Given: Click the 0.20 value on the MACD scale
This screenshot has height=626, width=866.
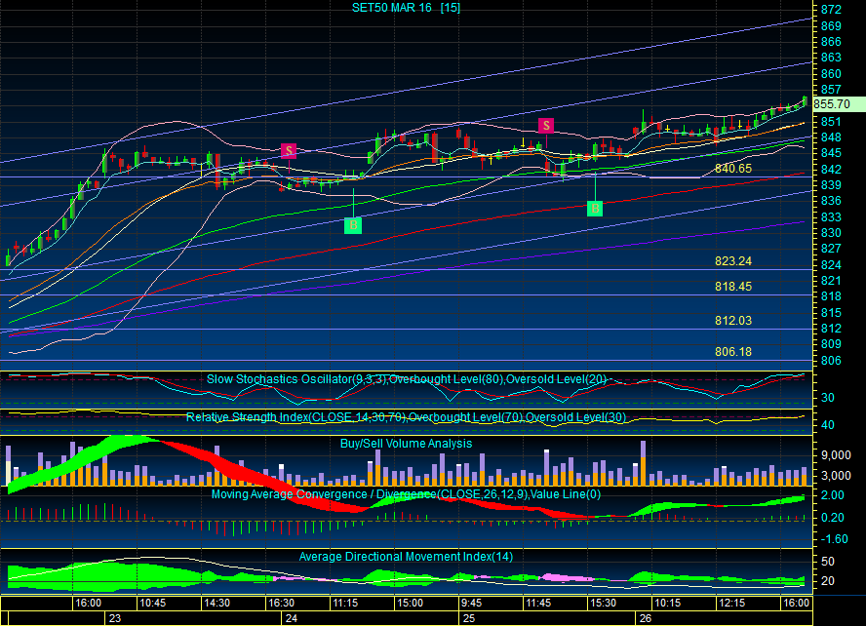Looking at the screenshot, I should (832, 517).
